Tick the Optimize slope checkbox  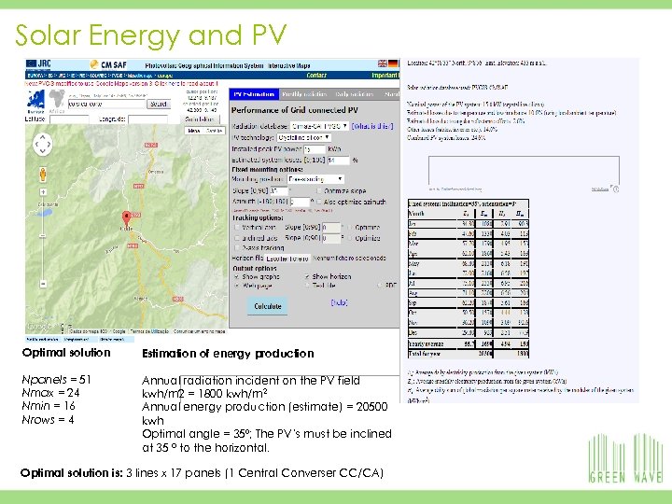pyautogui.click(x=318, y=190)
